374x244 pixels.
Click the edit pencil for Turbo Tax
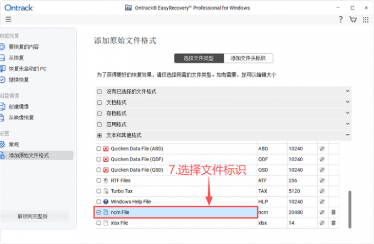[x=322, y=191]
